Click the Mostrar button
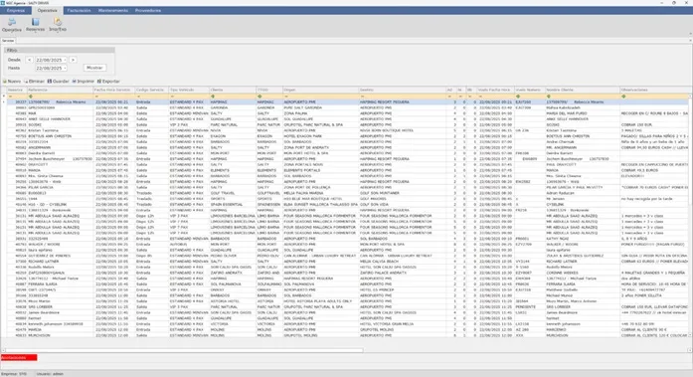Image resolution: width=693 pixels, height=377 pixels. click(94, 68)
